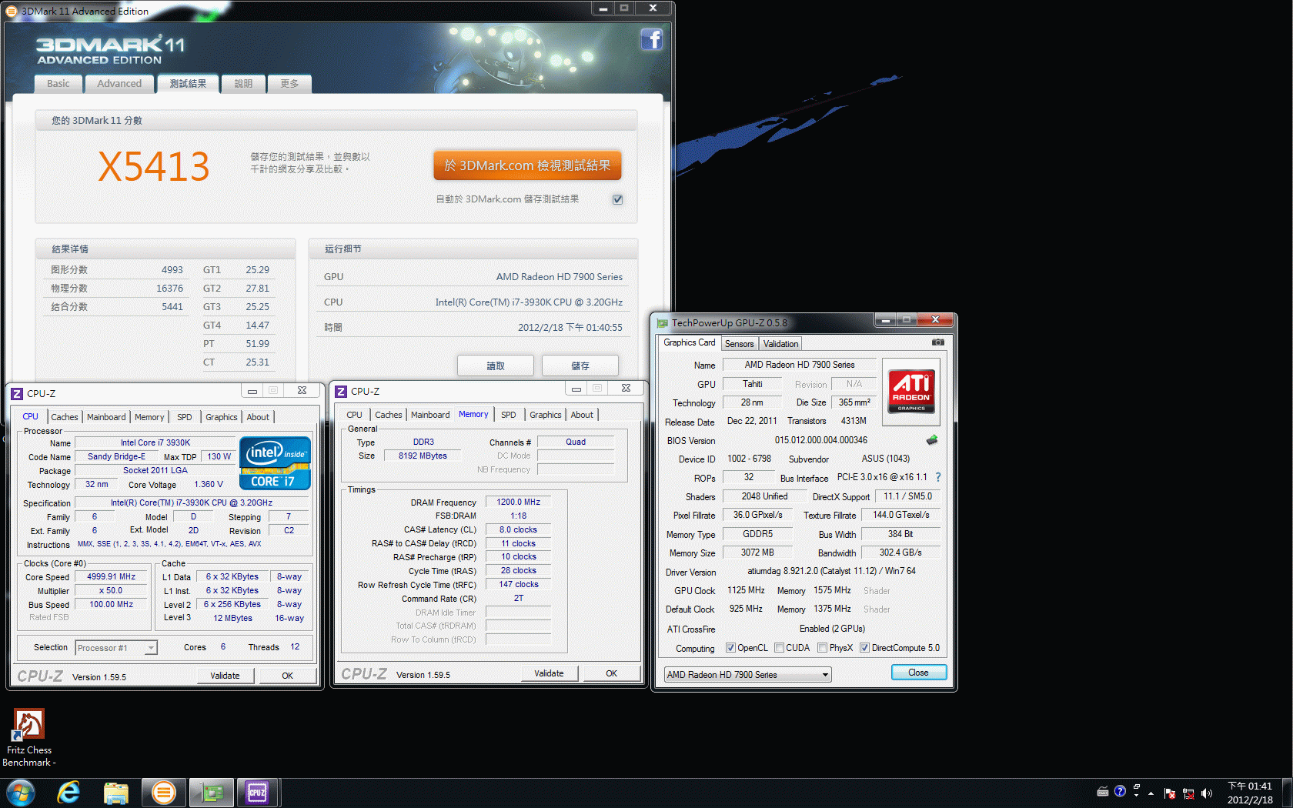
Task: Click the volume speaker tray icon
Action: click(x=1206, y=793)
